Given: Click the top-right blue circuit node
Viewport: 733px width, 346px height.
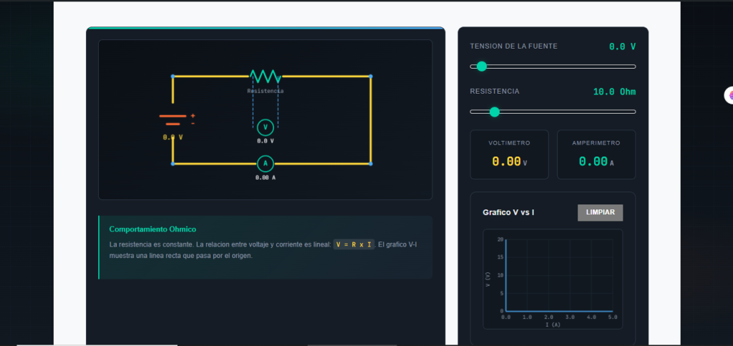Looking at the screenshot, I should point(371,76).
